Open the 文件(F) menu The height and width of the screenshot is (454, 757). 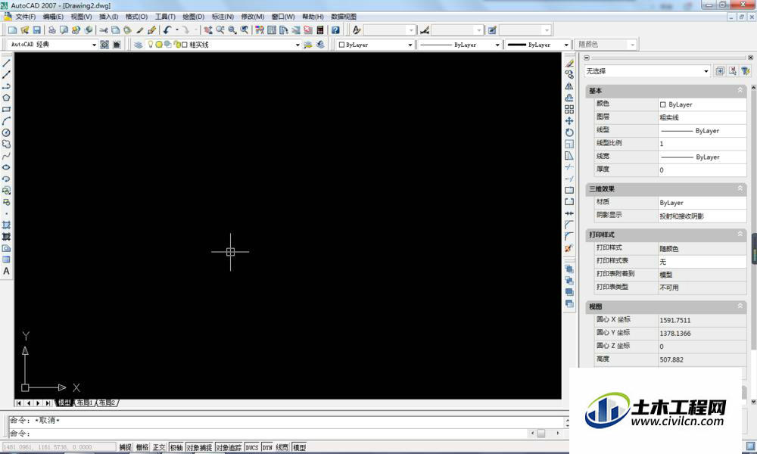(25, 17)
